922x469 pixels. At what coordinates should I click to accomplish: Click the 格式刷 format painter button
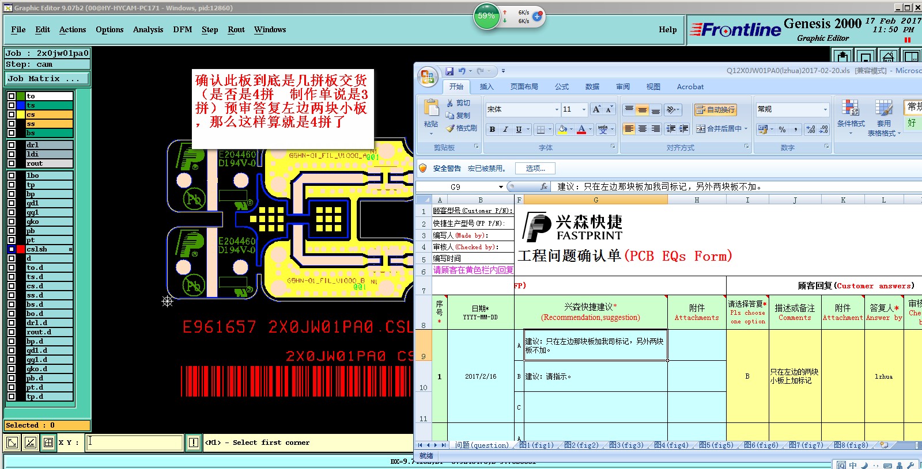(461, 128)
